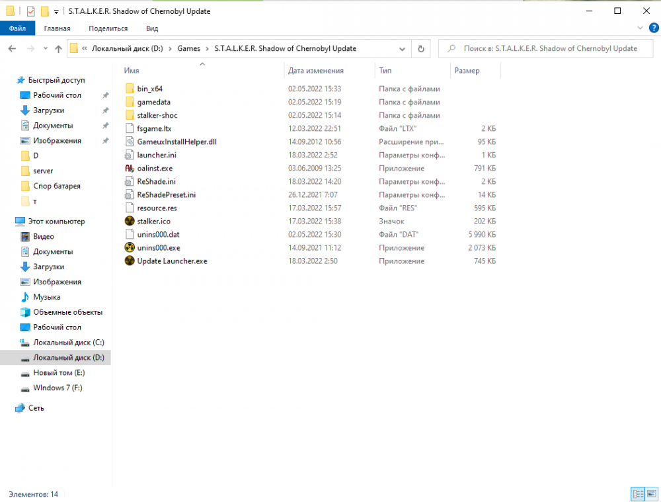Switch to details view layout icon
Screen dimensions: 661x502
pyautogui.click(x=637, y=493)
